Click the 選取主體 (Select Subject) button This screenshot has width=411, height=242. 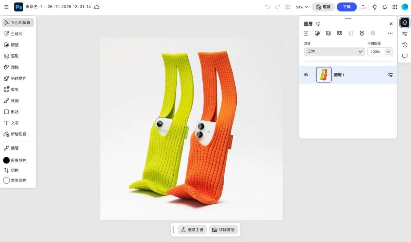192,230
